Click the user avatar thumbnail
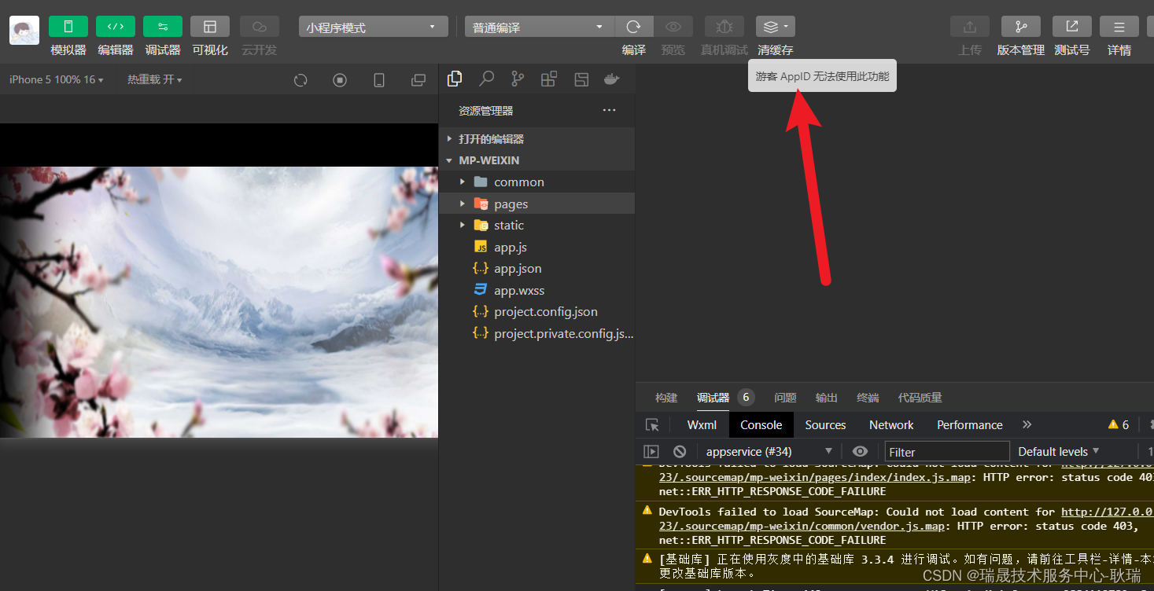This screenshot has width=1154, height=591. click(24, 30)
